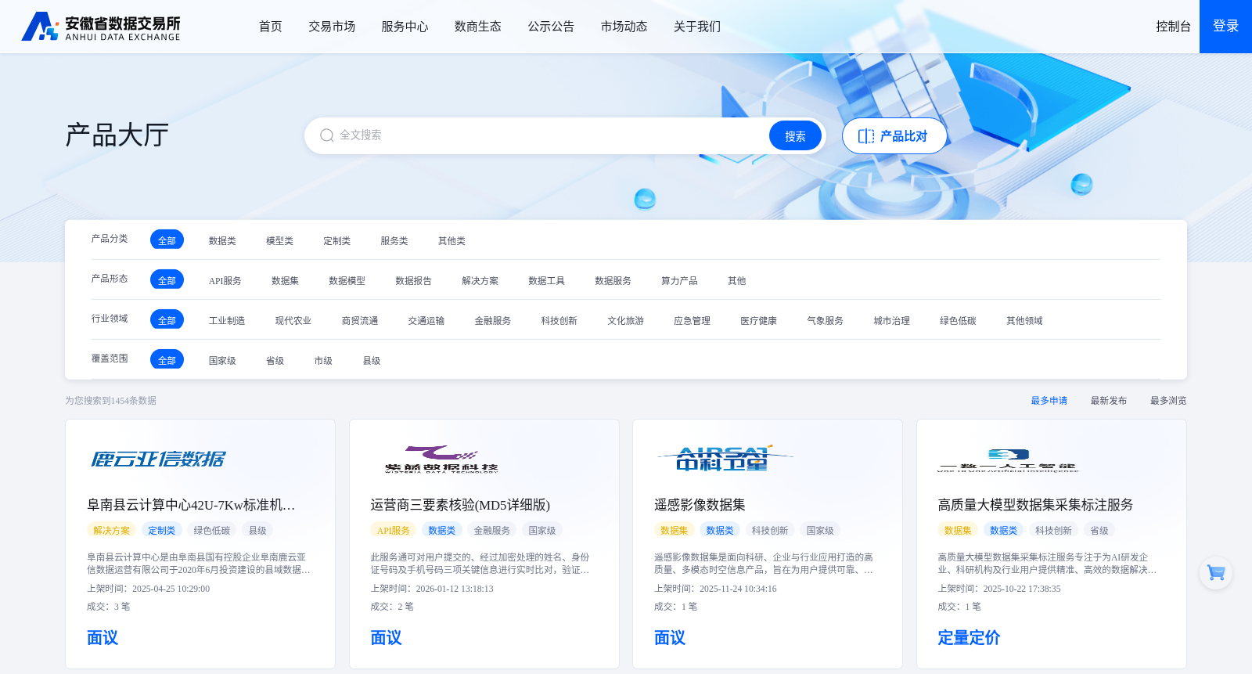Select 全部 in 产品分类 row
The image size is (1252, 674).
coord(167,240)
